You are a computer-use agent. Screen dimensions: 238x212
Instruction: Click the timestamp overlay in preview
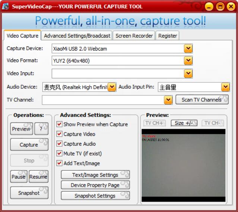click(x=155, y=140)
